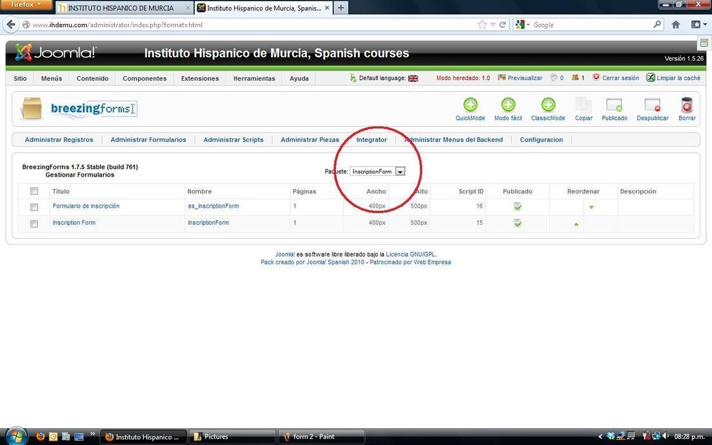Viewport: 712px width, 445px height.
Task: Toggle published status of Inscription Form row
Action: pyautogui.click(x=518, y=223)
